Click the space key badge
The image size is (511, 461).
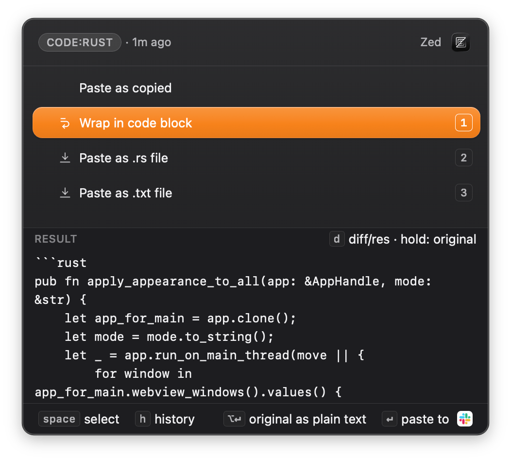click(x=59, y=419)
